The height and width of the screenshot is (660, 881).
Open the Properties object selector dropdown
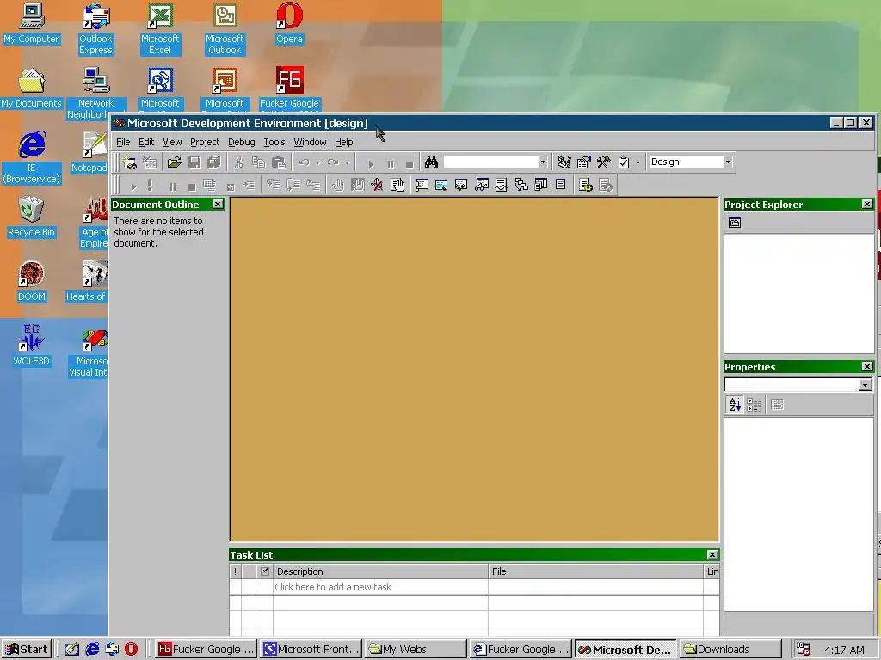coord(865,385)
